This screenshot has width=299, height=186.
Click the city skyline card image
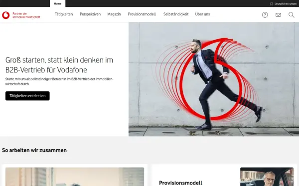click(75, 177)
